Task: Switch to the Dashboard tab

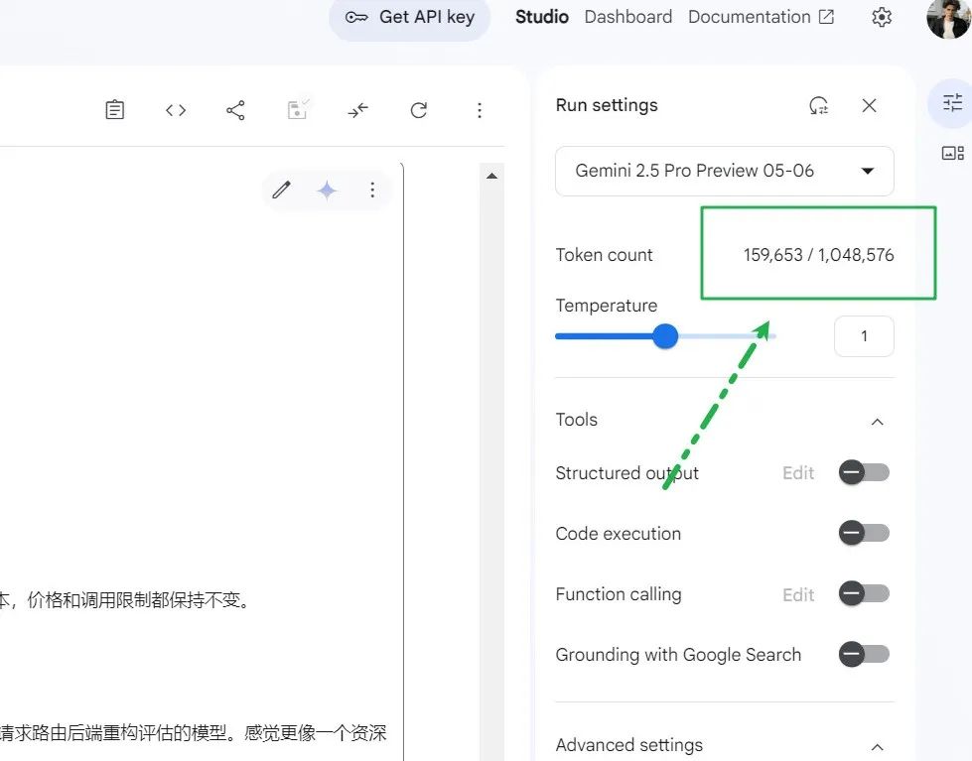Action: click(x=627, y=17)
